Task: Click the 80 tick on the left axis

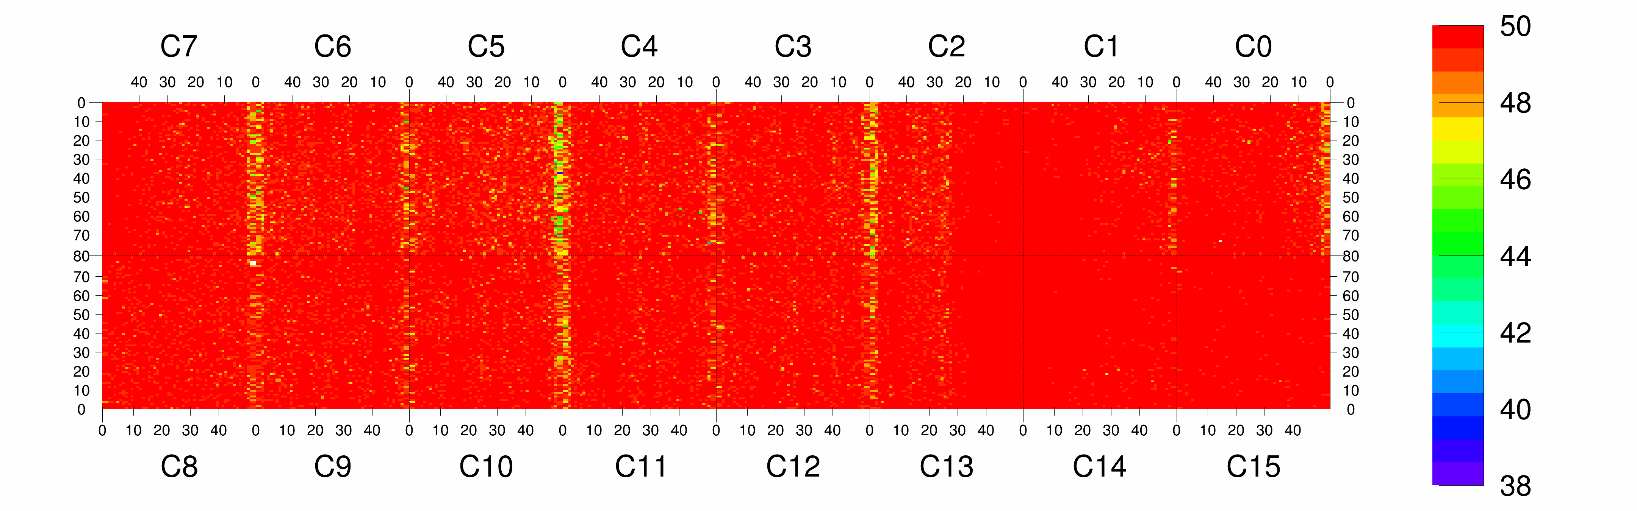Action: (81, 257)
